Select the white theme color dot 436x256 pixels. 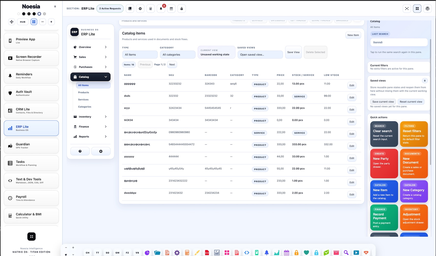pos(18,14)
